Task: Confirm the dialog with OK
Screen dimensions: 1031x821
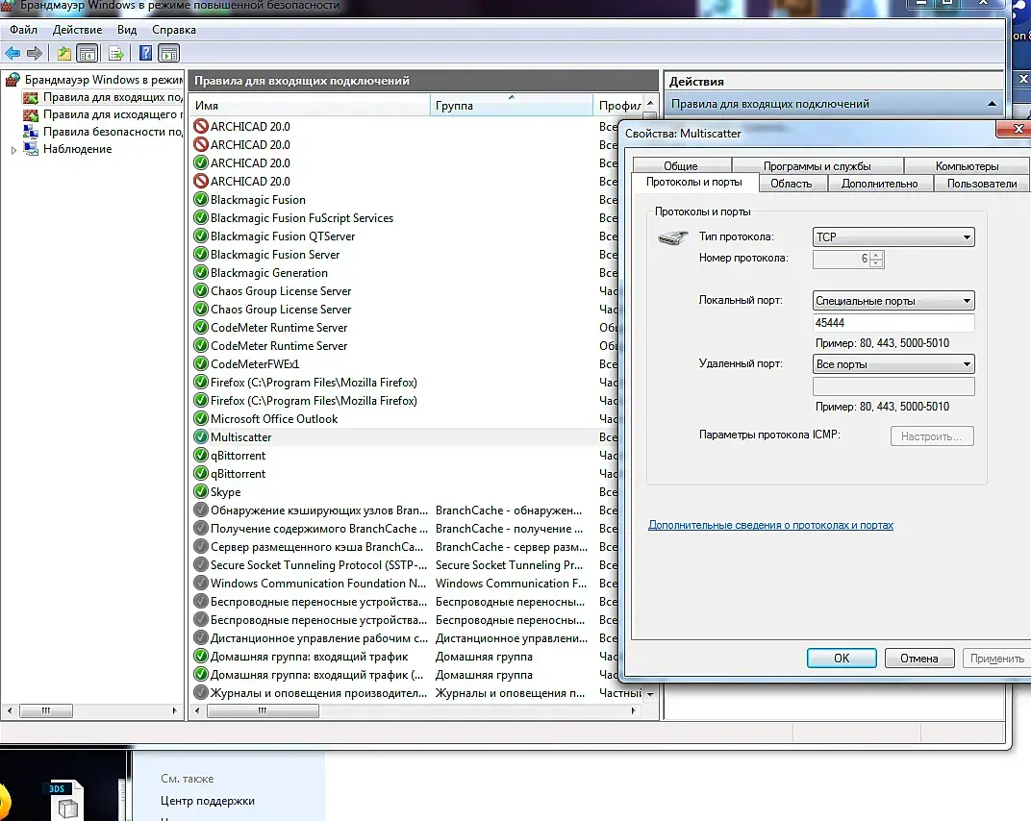Action: [842, 658]
